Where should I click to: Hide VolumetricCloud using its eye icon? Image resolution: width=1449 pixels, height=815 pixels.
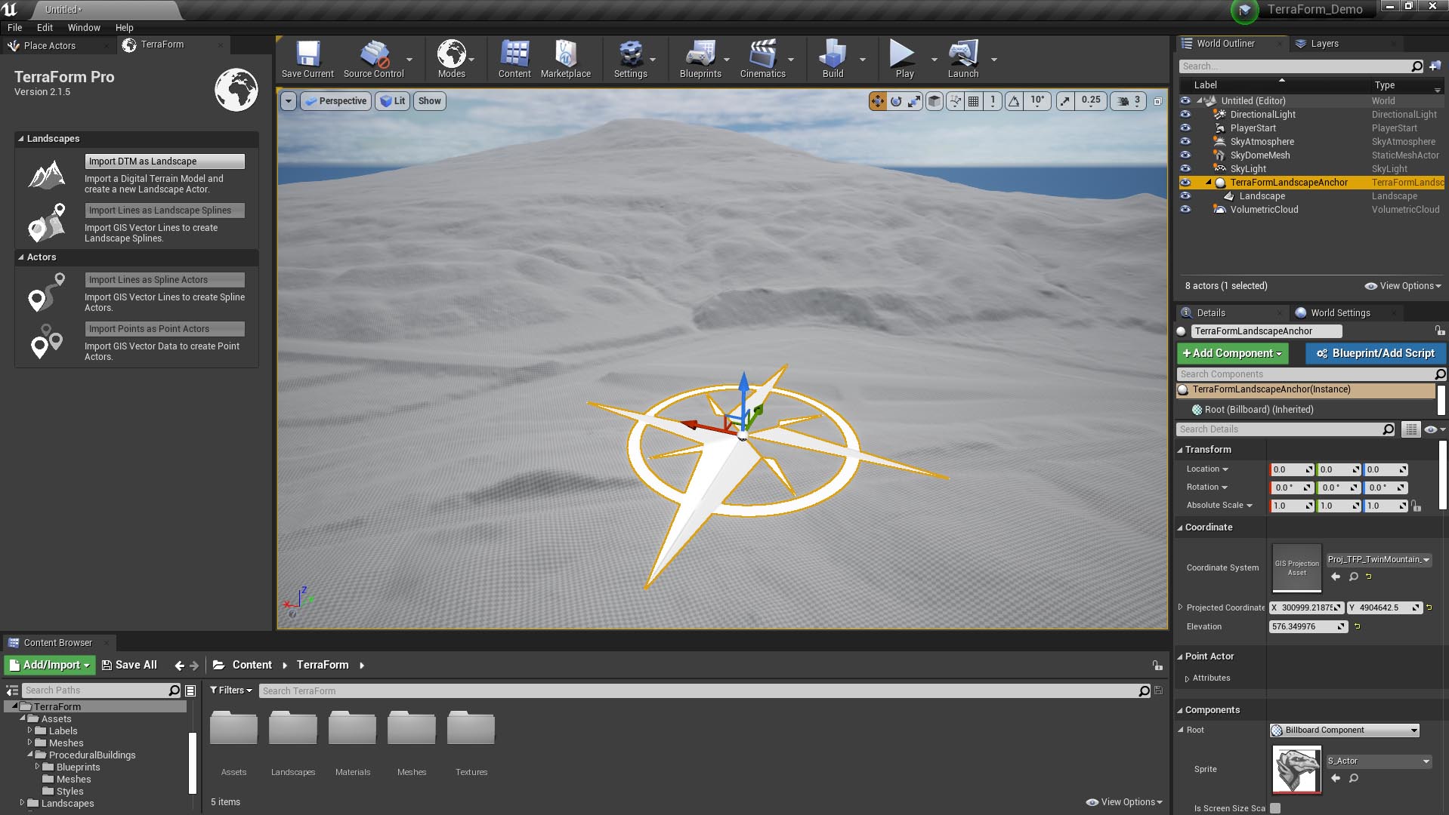(1185, 210)
